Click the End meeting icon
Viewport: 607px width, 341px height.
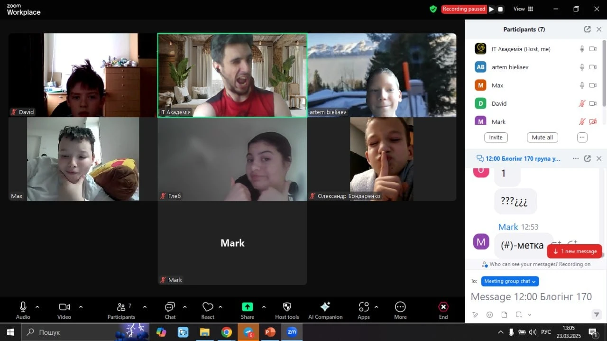point(443,307)
